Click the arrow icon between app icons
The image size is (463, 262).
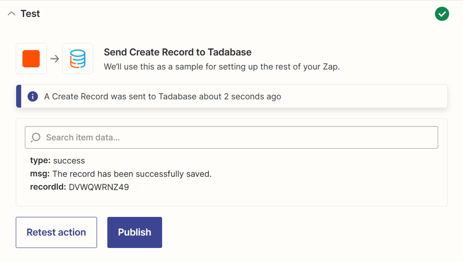tap(54, 58)
